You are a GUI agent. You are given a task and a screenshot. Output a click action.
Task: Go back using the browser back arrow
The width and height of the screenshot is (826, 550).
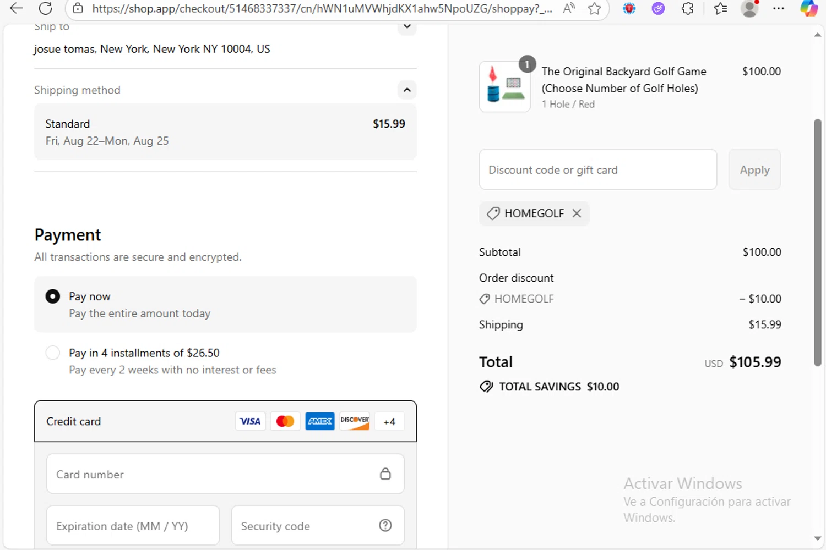point(17,8)
